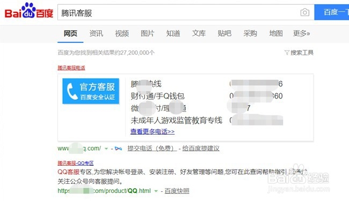
Task: Click the result count text 27,200,000个
Action: (x=137, y=53)
